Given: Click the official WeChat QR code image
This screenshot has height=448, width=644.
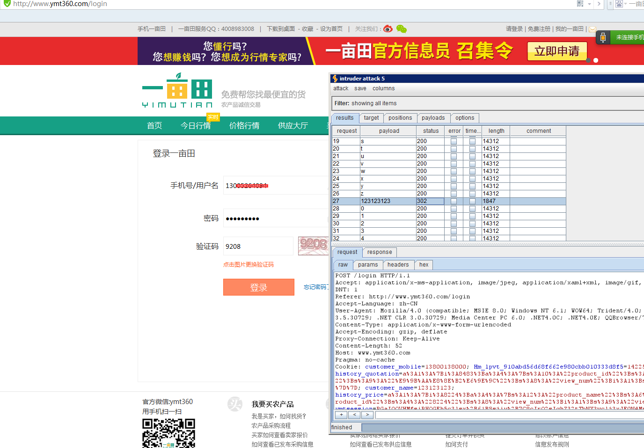Looking at the screenshot, I should [x=168, y=433].
